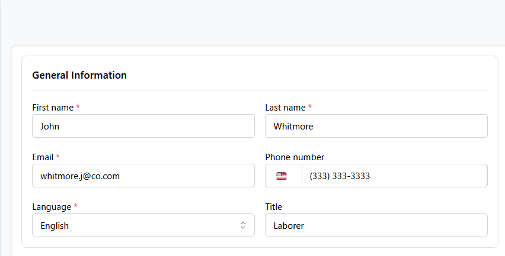Click the Title field containing Laborer
The height and width of the screenshot is (256, 505).
(x=376, y=225)
